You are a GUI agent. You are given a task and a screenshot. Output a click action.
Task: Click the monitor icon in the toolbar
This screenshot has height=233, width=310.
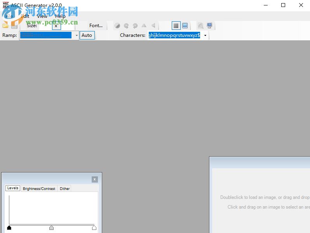(210, 26)
